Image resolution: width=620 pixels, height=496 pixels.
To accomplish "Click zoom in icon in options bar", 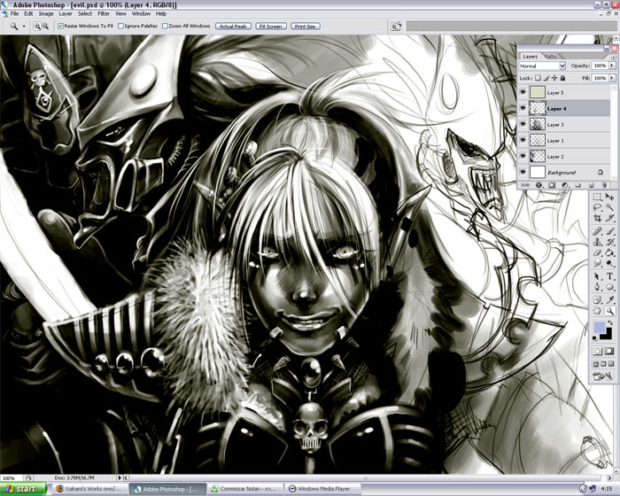I will point(37,26).
